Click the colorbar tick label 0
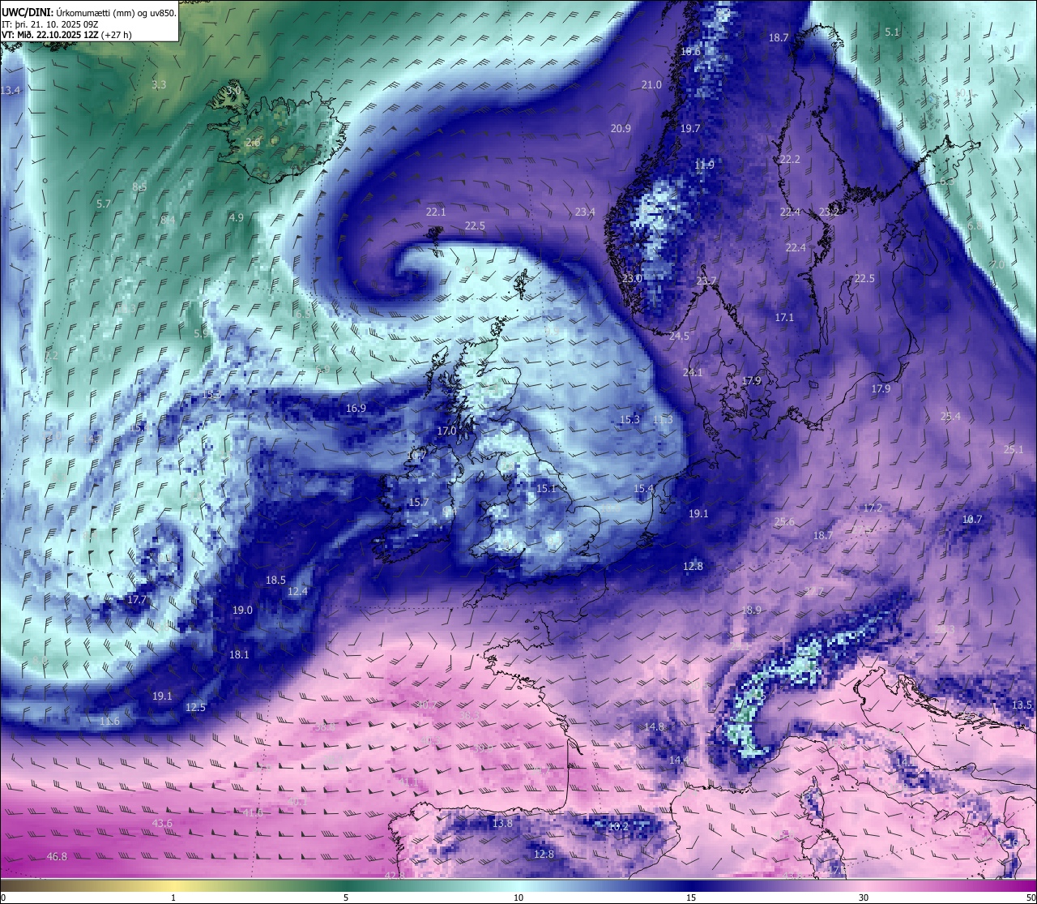Image resolution: width=1037 pixels, height=904 pixels. point(3,898)
